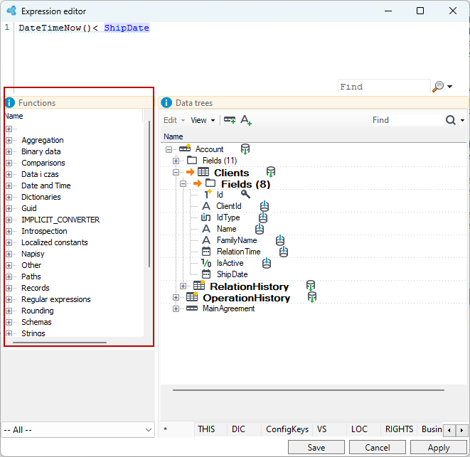
Task: Click database icon beside IdType field
Action: [263, 217]
